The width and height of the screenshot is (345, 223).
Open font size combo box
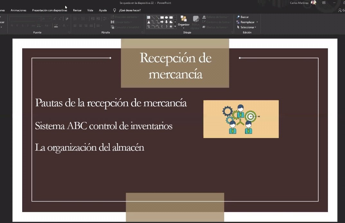46,19
